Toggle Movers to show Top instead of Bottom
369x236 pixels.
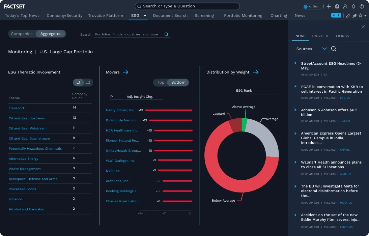pyautogui.click(x=161, y=82)
